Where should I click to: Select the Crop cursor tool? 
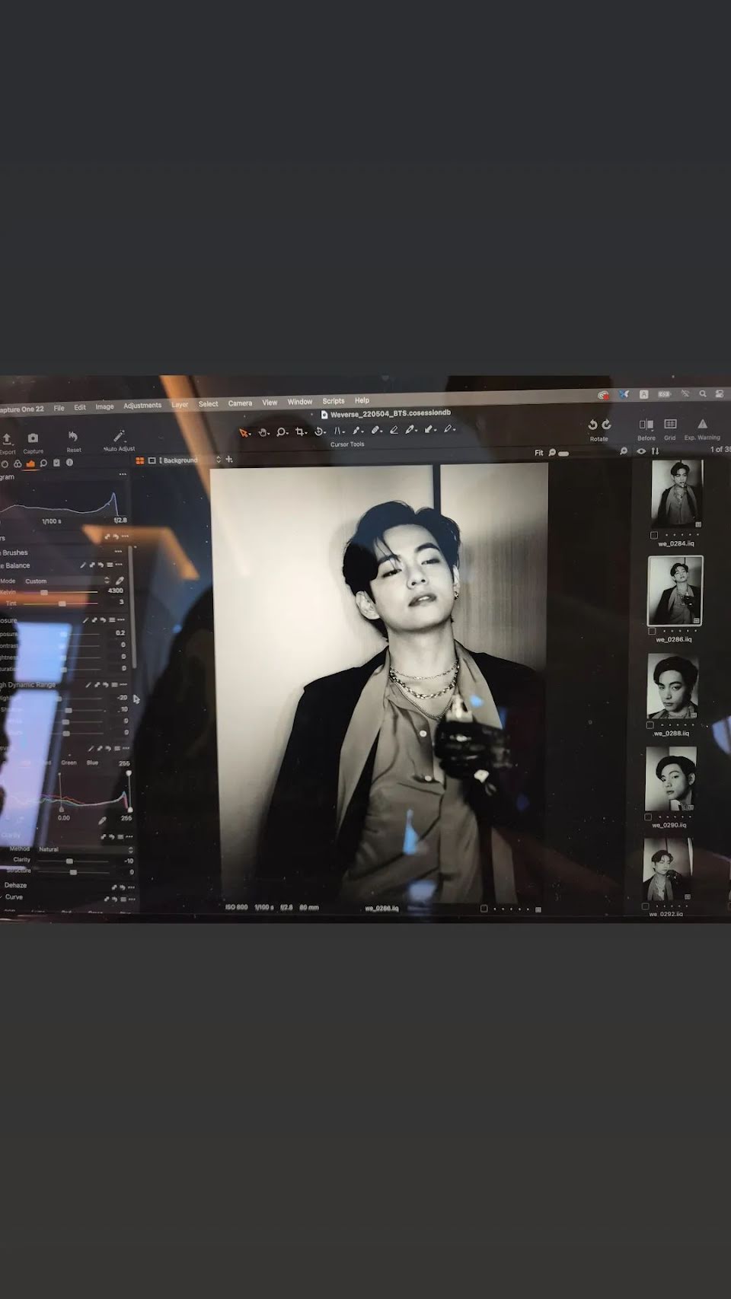(301, 431)
